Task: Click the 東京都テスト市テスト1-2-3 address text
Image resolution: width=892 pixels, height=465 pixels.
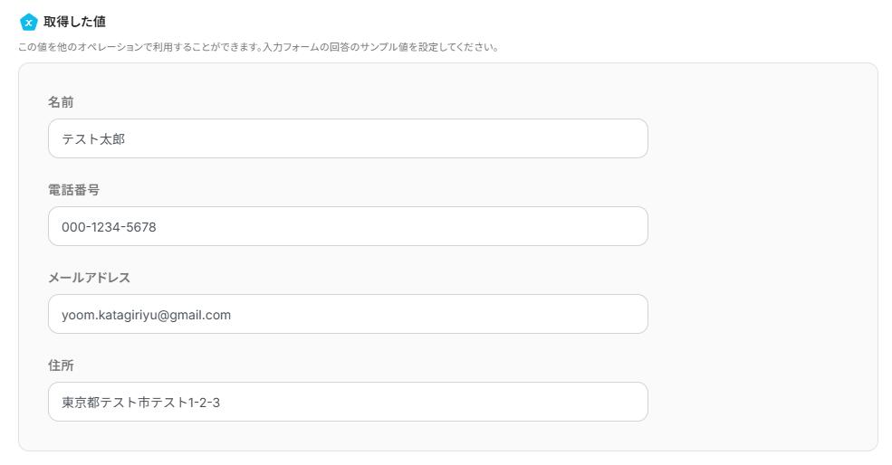Action: point(140,403)
